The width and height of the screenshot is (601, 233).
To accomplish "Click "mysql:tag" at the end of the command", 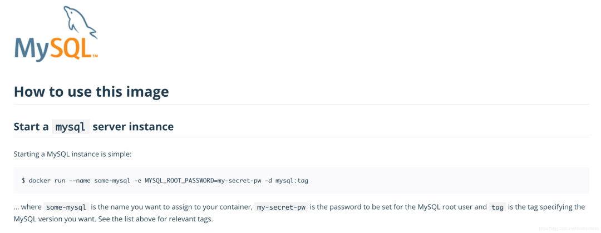I will (x=292, y=181).
